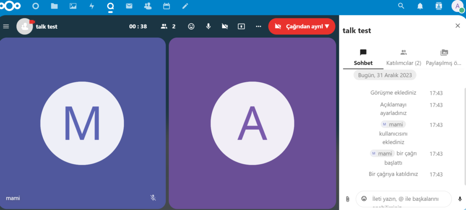Open the three-dots call options menu
466x210 pixels.
point(258,26)
